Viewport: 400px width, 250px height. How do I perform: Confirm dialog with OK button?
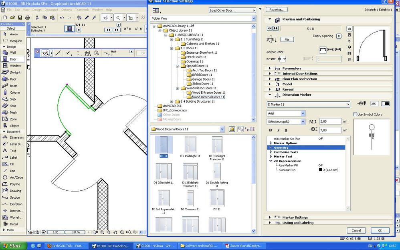380,230
